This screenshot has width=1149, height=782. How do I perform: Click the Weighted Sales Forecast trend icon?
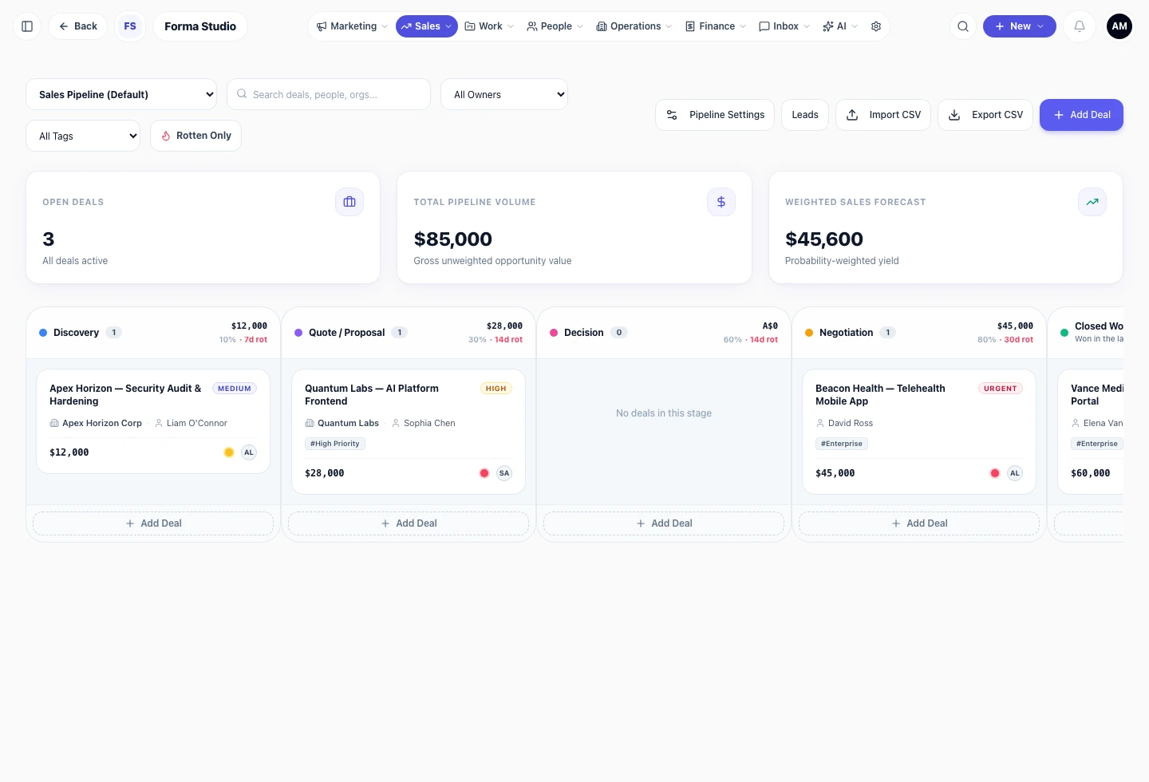pos(1092,202)
